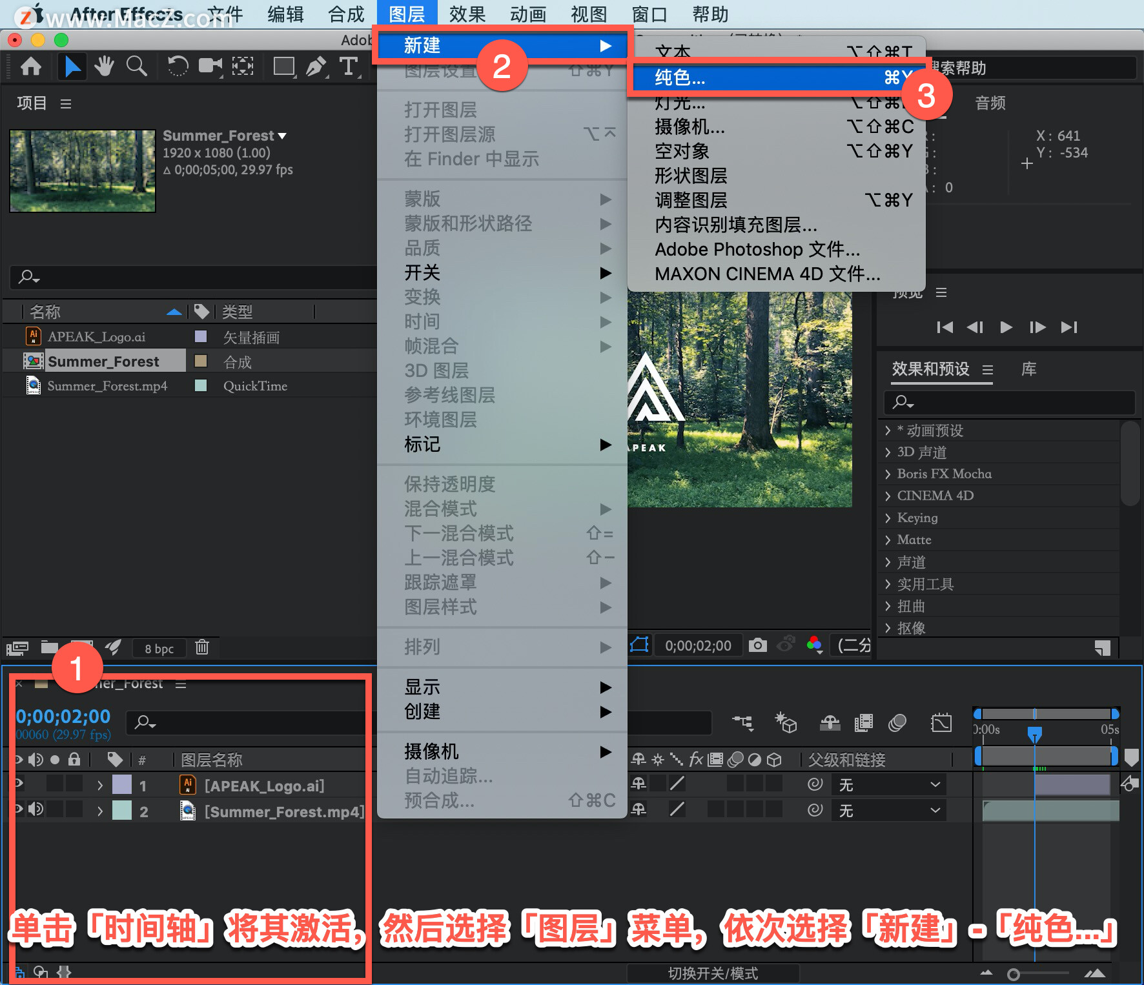Image resolution: width=1144 pixels, height=985 pixels.
Task: Toggle region of interest icon in viewer
Action: pyautogui.click(x=639, y=645)
